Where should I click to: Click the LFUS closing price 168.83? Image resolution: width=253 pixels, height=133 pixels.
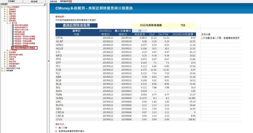pos(183,119)
